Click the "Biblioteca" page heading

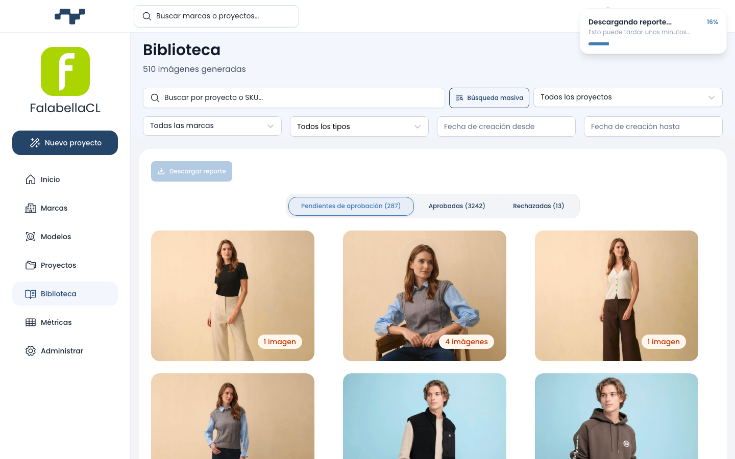tap(182, 50)
